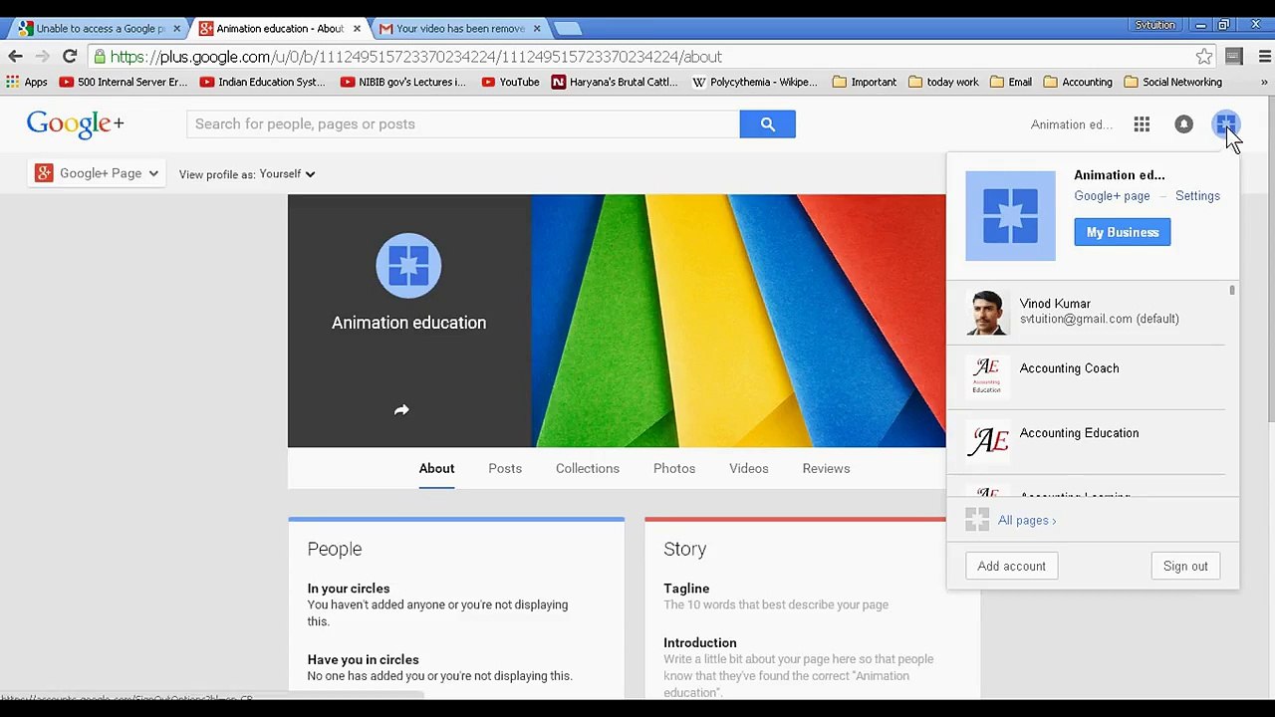This screenshot has height=717, width=1275.
Task: Close the Animation education browser tab
Action: pos(357,29)
